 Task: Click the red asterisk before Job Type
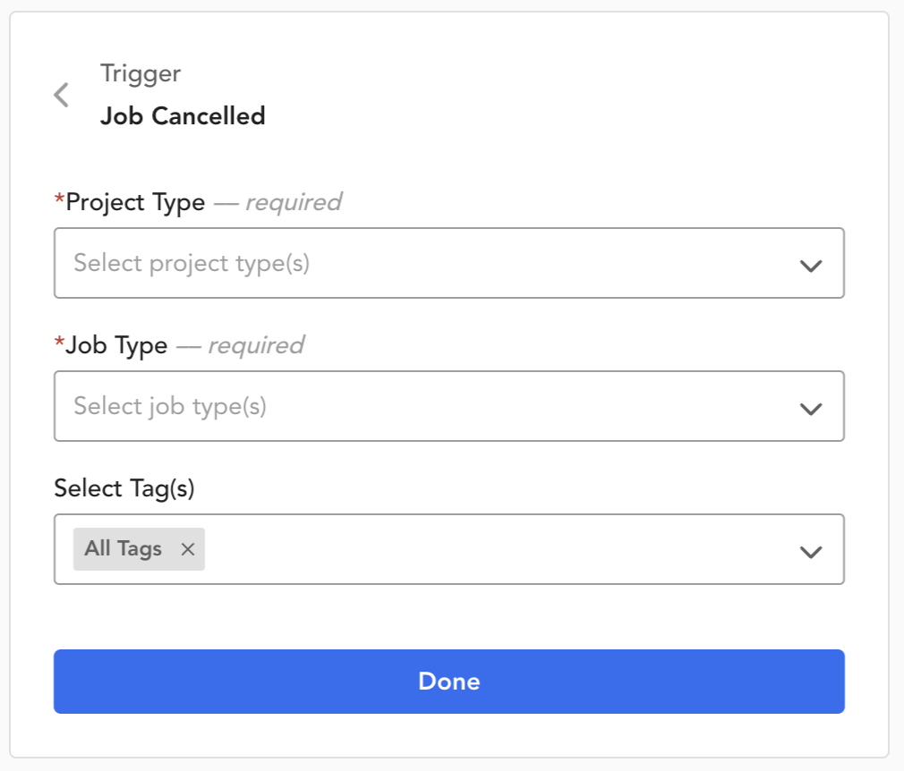(59, 343)
